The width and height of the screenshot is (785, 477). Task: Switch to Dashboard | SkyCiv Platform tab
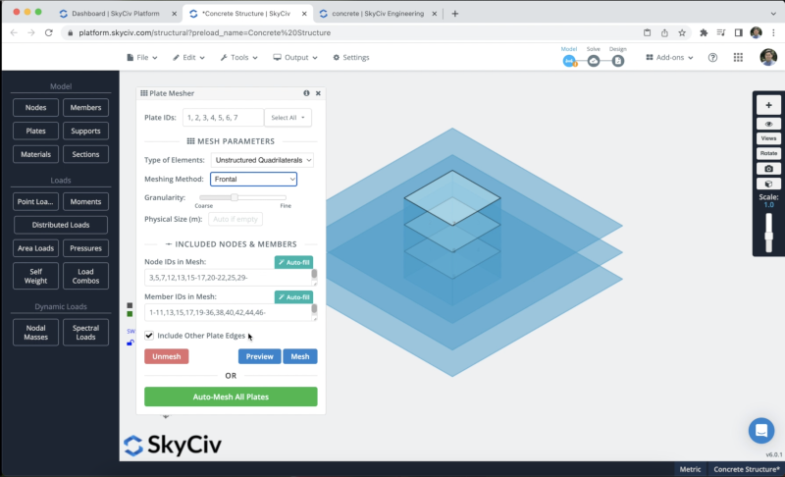tap(116, 14)
